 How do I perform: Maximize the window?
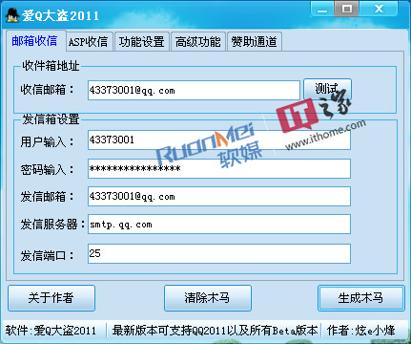click(x=346, y=9)
